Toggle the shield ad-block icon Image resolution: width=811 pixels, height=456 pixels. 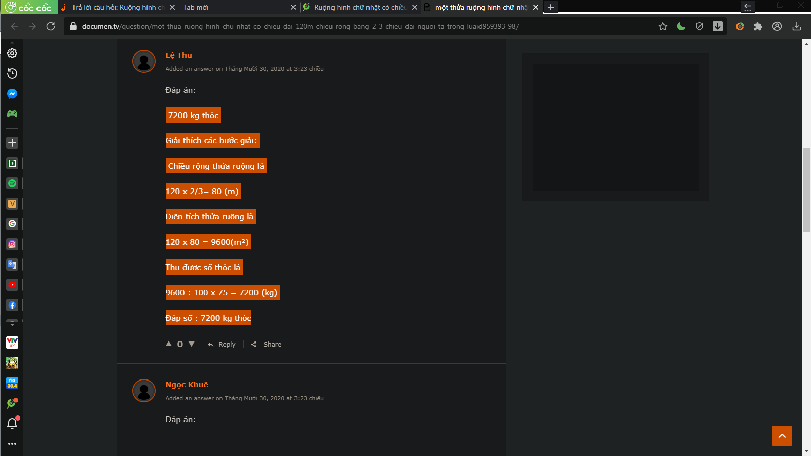(x=699, y=26)
